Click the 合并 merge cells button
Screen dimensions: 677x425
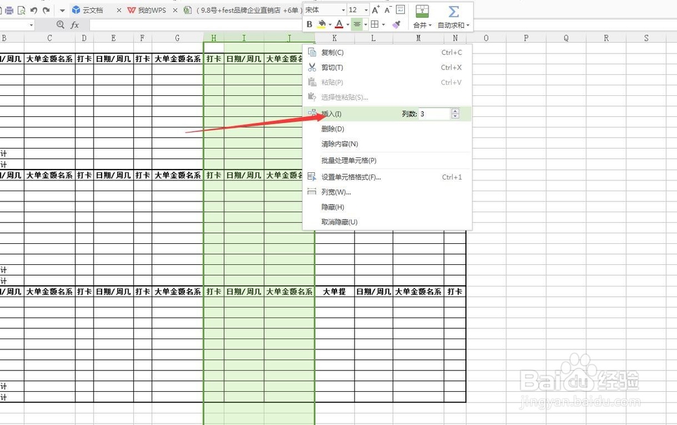point(422,17)
